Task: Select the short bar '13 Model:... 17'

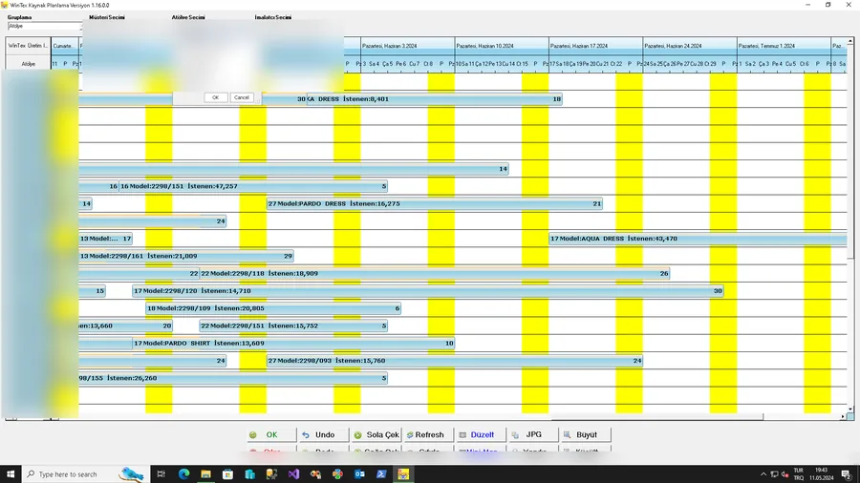Action: click(x=105, y=239)
